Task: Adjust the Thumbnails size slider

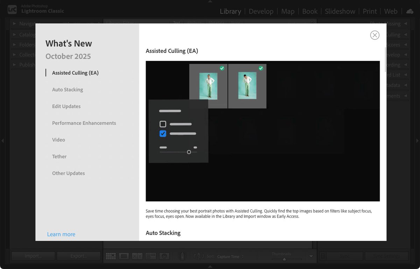Action: [285, 259]
